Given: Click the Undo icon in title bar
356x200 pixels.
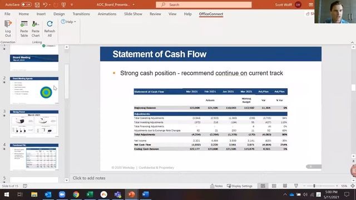Looking at the screenshot, I should pos(45,4).
